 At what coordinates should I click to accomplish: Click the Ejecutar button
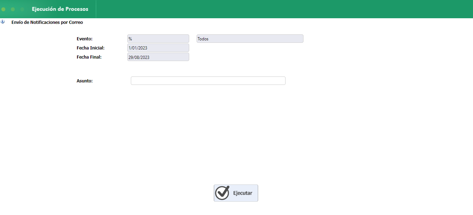(236, 193)
